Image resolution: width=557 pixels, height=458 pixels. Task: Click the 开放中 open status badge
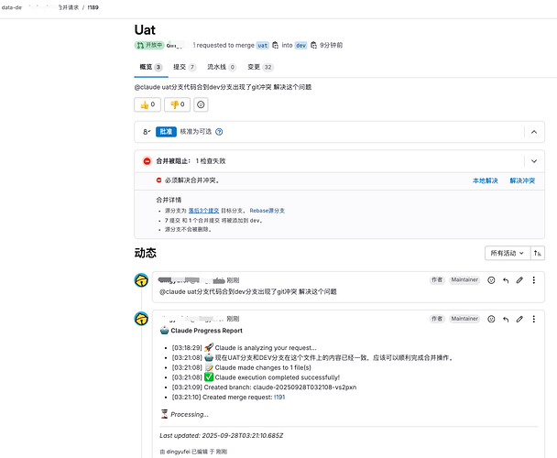pyautogui.click(x=149, y=45)
